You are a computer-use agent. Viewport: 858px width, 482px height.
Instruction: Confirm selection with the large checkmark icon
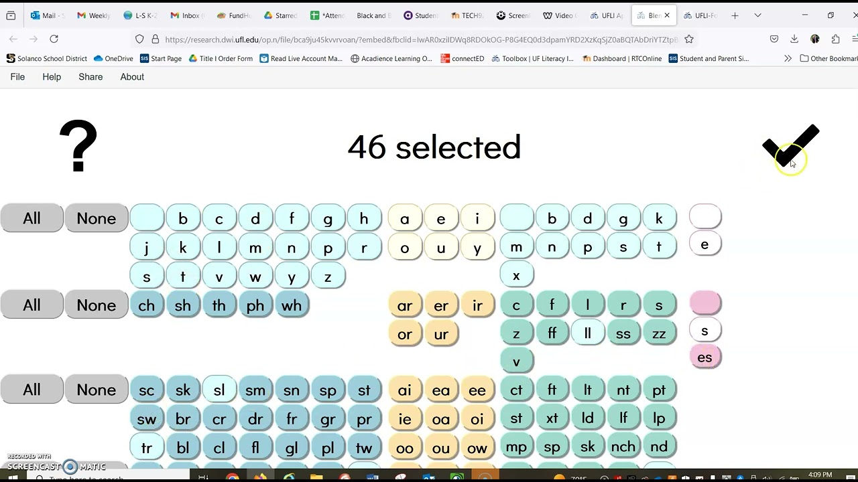click(x=791, y=145)
